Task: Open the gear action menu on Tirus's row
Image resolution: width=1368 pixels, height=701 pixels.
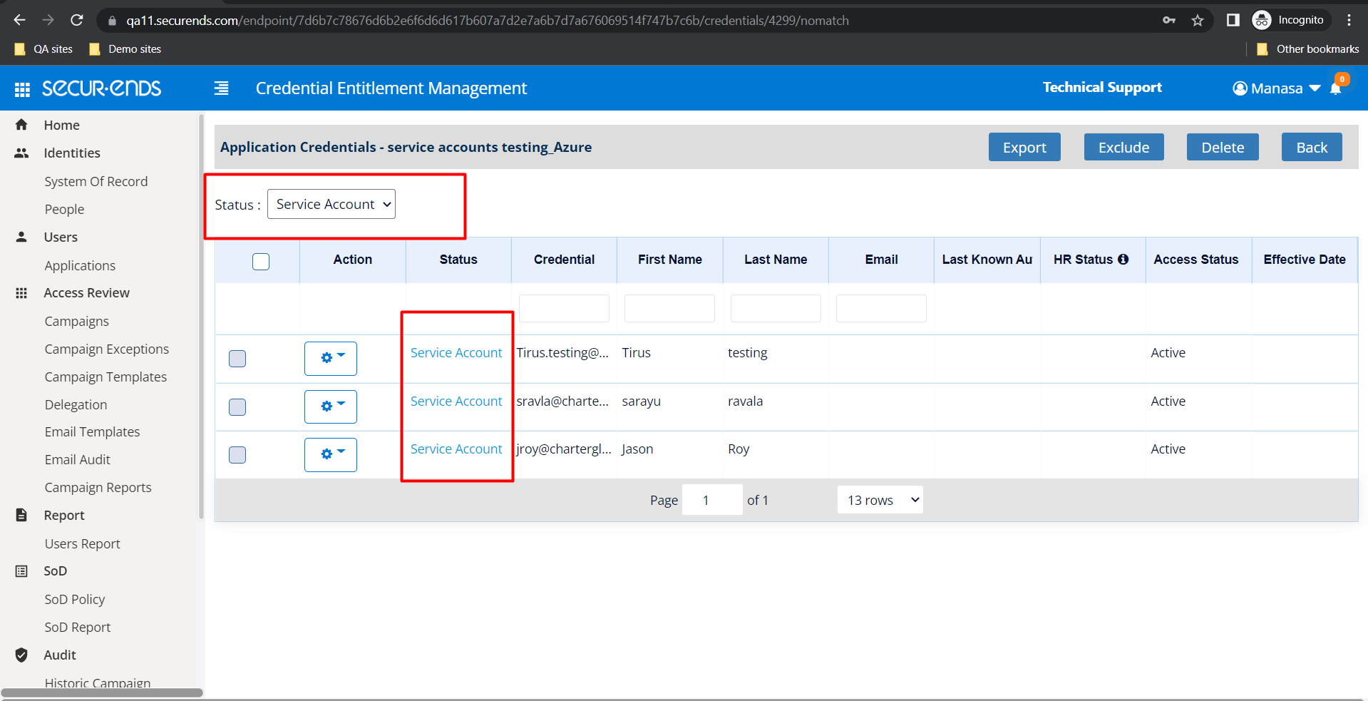Action: coord(330,358)
